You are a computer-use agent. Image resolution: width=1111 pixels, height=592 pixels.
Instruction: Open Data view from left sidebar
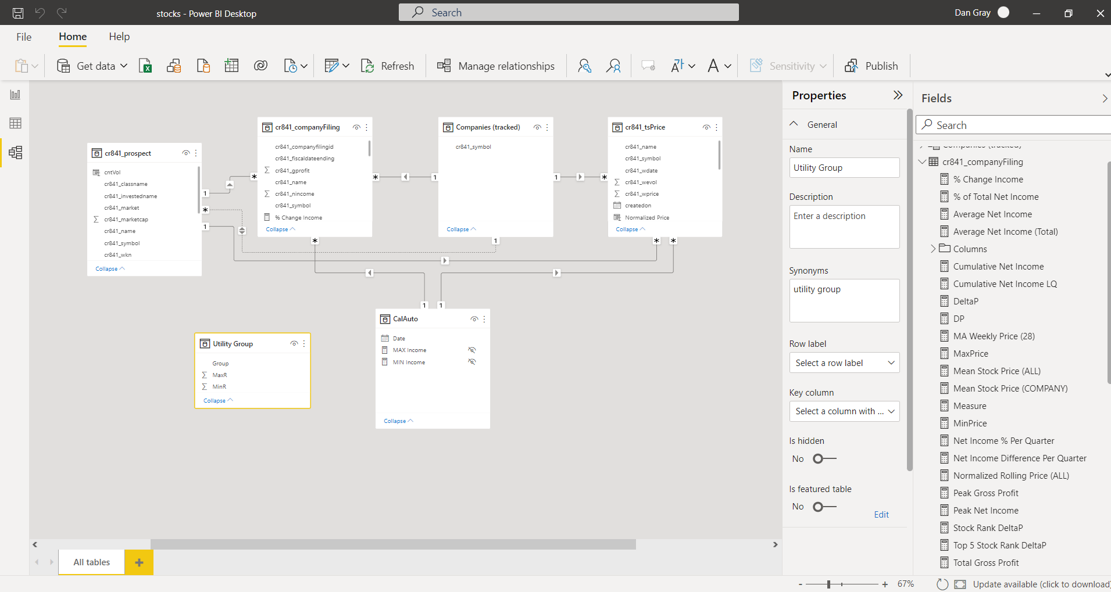(15, 123)
